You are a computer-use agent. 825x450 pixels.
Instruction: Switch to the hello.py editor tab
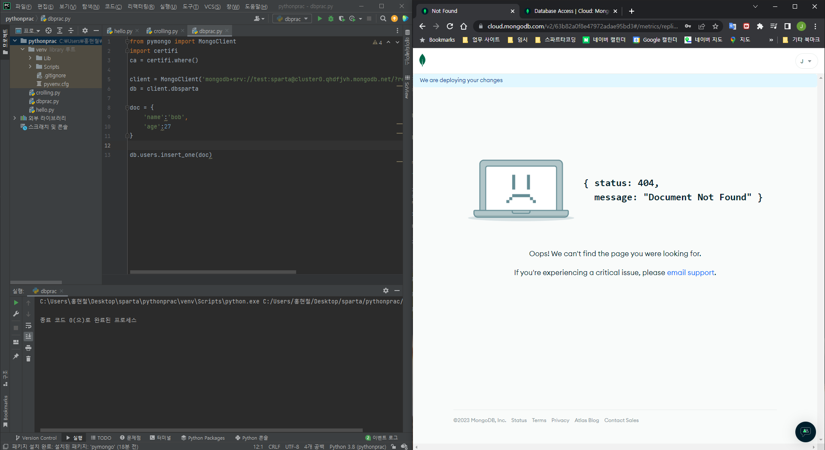(123, 31)
